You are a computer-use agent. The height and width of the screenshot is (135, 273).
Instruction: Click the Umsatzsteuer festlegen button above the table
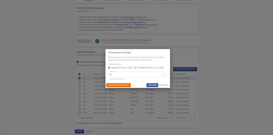tap(185, 69)
